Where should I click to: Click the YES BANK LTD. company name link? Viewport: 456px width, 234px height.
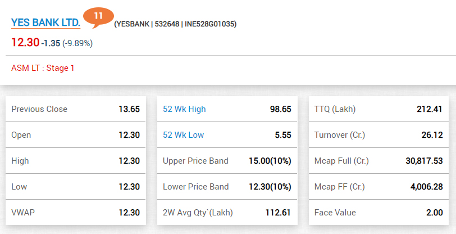[45, 22]
